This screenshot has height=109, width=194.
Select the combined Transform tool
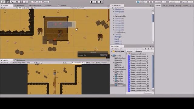[x=26, y=2]
